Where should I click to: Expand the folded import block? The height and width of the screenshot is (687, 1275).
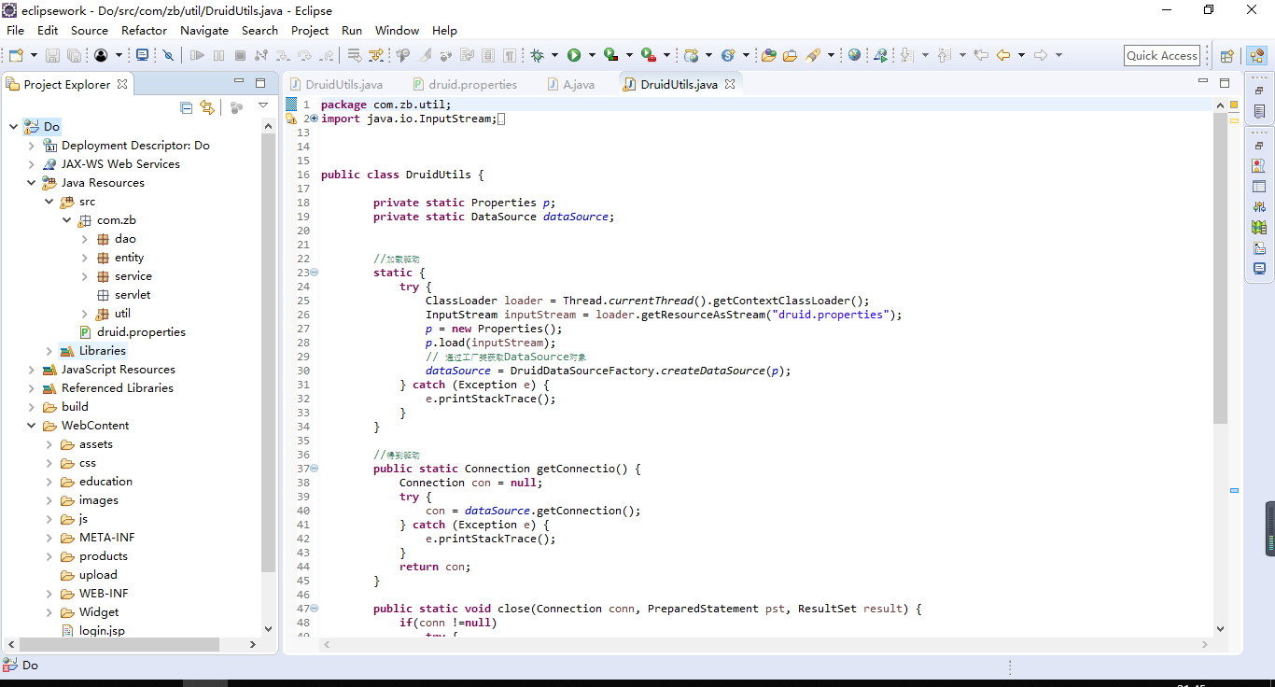315,119
